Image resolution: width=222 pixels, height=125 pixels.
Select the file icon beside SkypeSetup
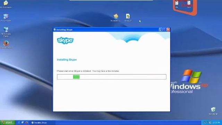click(128, 18)
